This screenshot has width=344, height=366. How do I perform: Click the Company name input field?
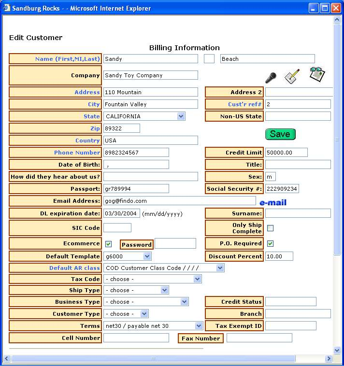[151, 75]
